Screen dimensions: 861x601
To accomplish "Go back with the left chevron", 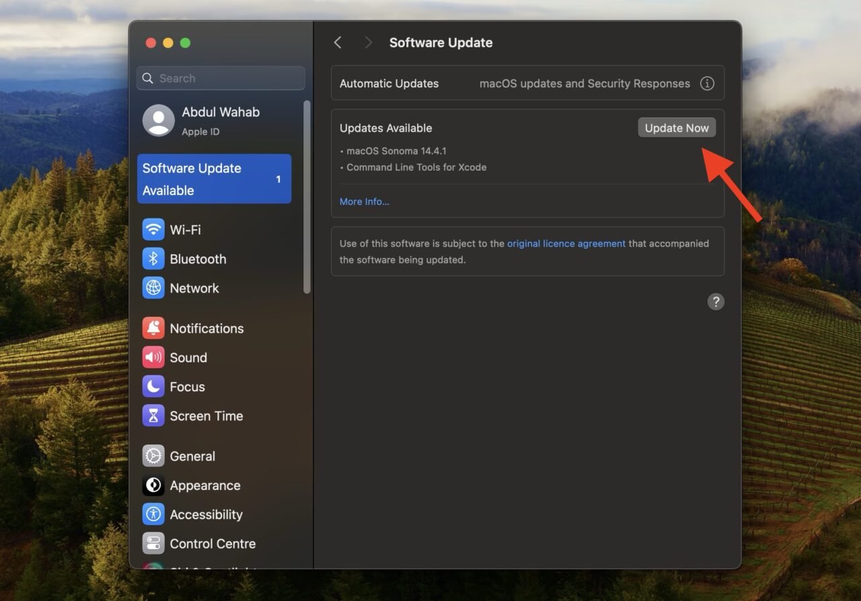I will pos(338,42).
